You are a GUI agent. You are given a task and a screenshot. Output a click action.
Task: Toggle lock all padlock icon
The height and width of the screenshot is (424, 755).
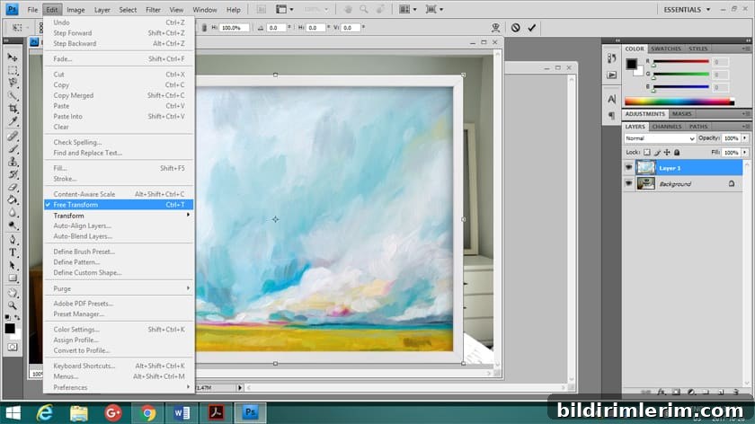click(x=677, y=152)
